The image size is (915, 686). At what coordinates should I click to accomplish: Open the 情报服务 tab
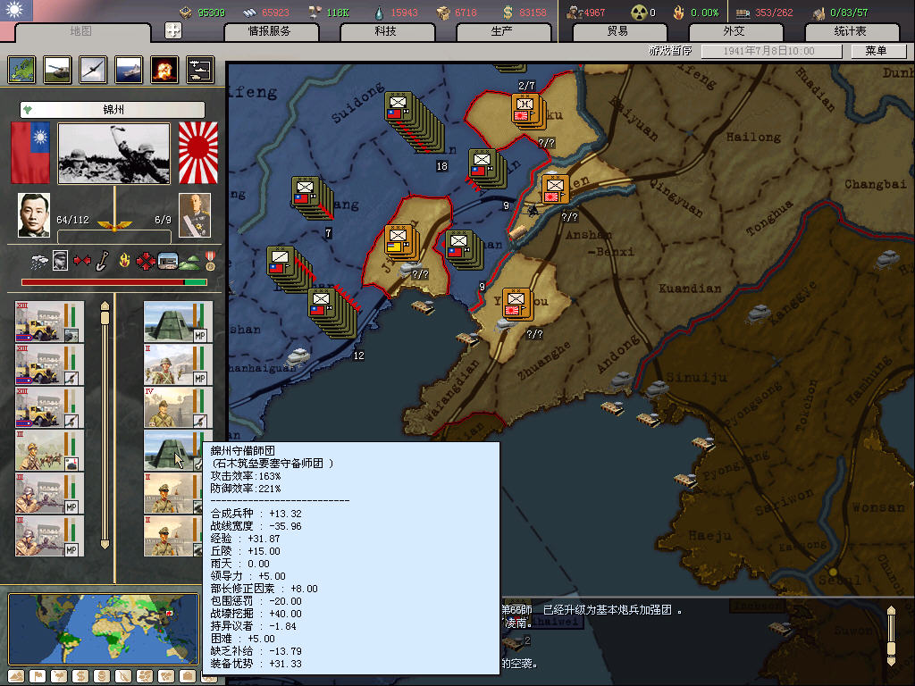(269, 31)
